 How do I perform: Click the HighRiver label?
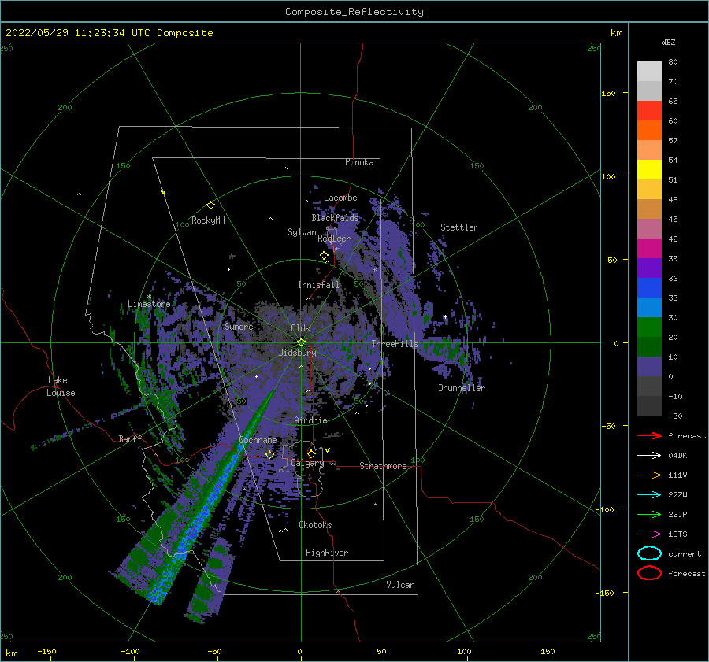327,553
